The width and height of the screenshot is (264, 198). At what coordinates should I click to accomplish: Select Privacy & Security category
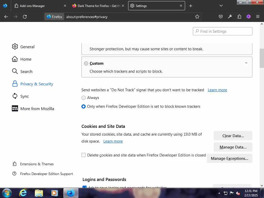click(x=32, y=84)
